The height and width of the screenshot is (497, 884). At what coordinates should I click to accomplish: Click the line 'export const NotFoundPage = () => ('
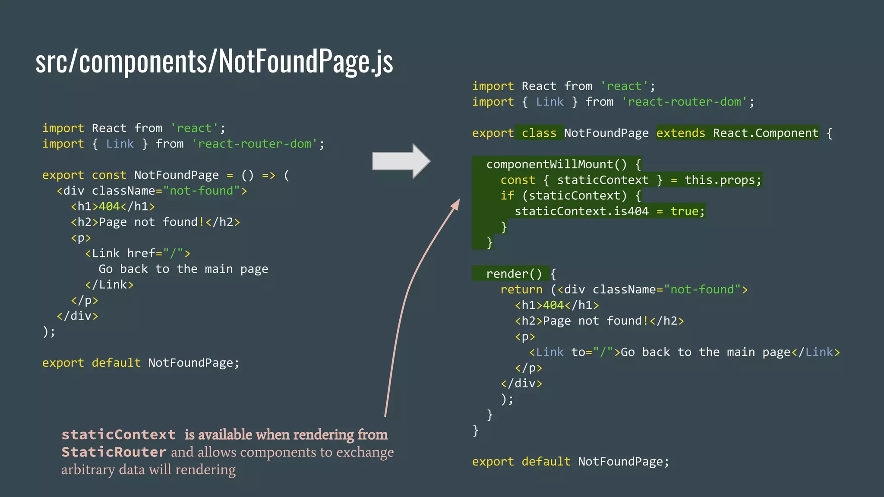click(x=166, y=175)
